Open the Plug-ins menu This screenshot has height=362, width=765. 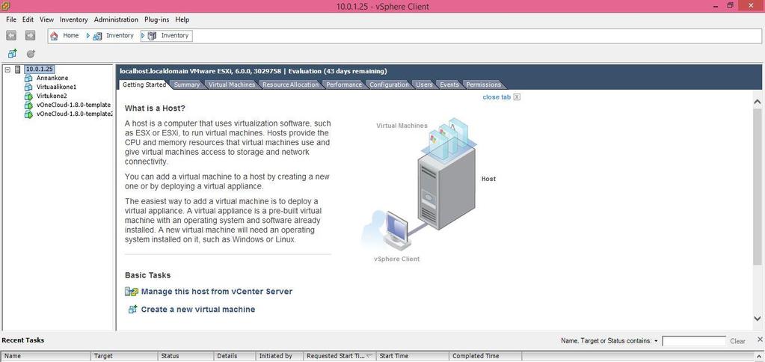pos(156,19)
